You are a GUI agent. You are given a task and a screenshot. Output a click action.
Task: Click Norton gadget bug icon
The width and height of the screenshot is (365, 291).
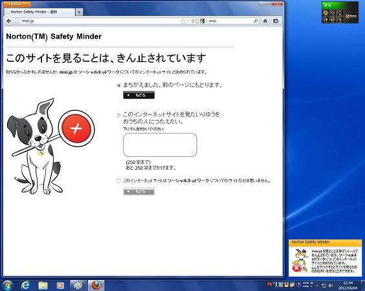pyautogui.click(x=340, y=19)
